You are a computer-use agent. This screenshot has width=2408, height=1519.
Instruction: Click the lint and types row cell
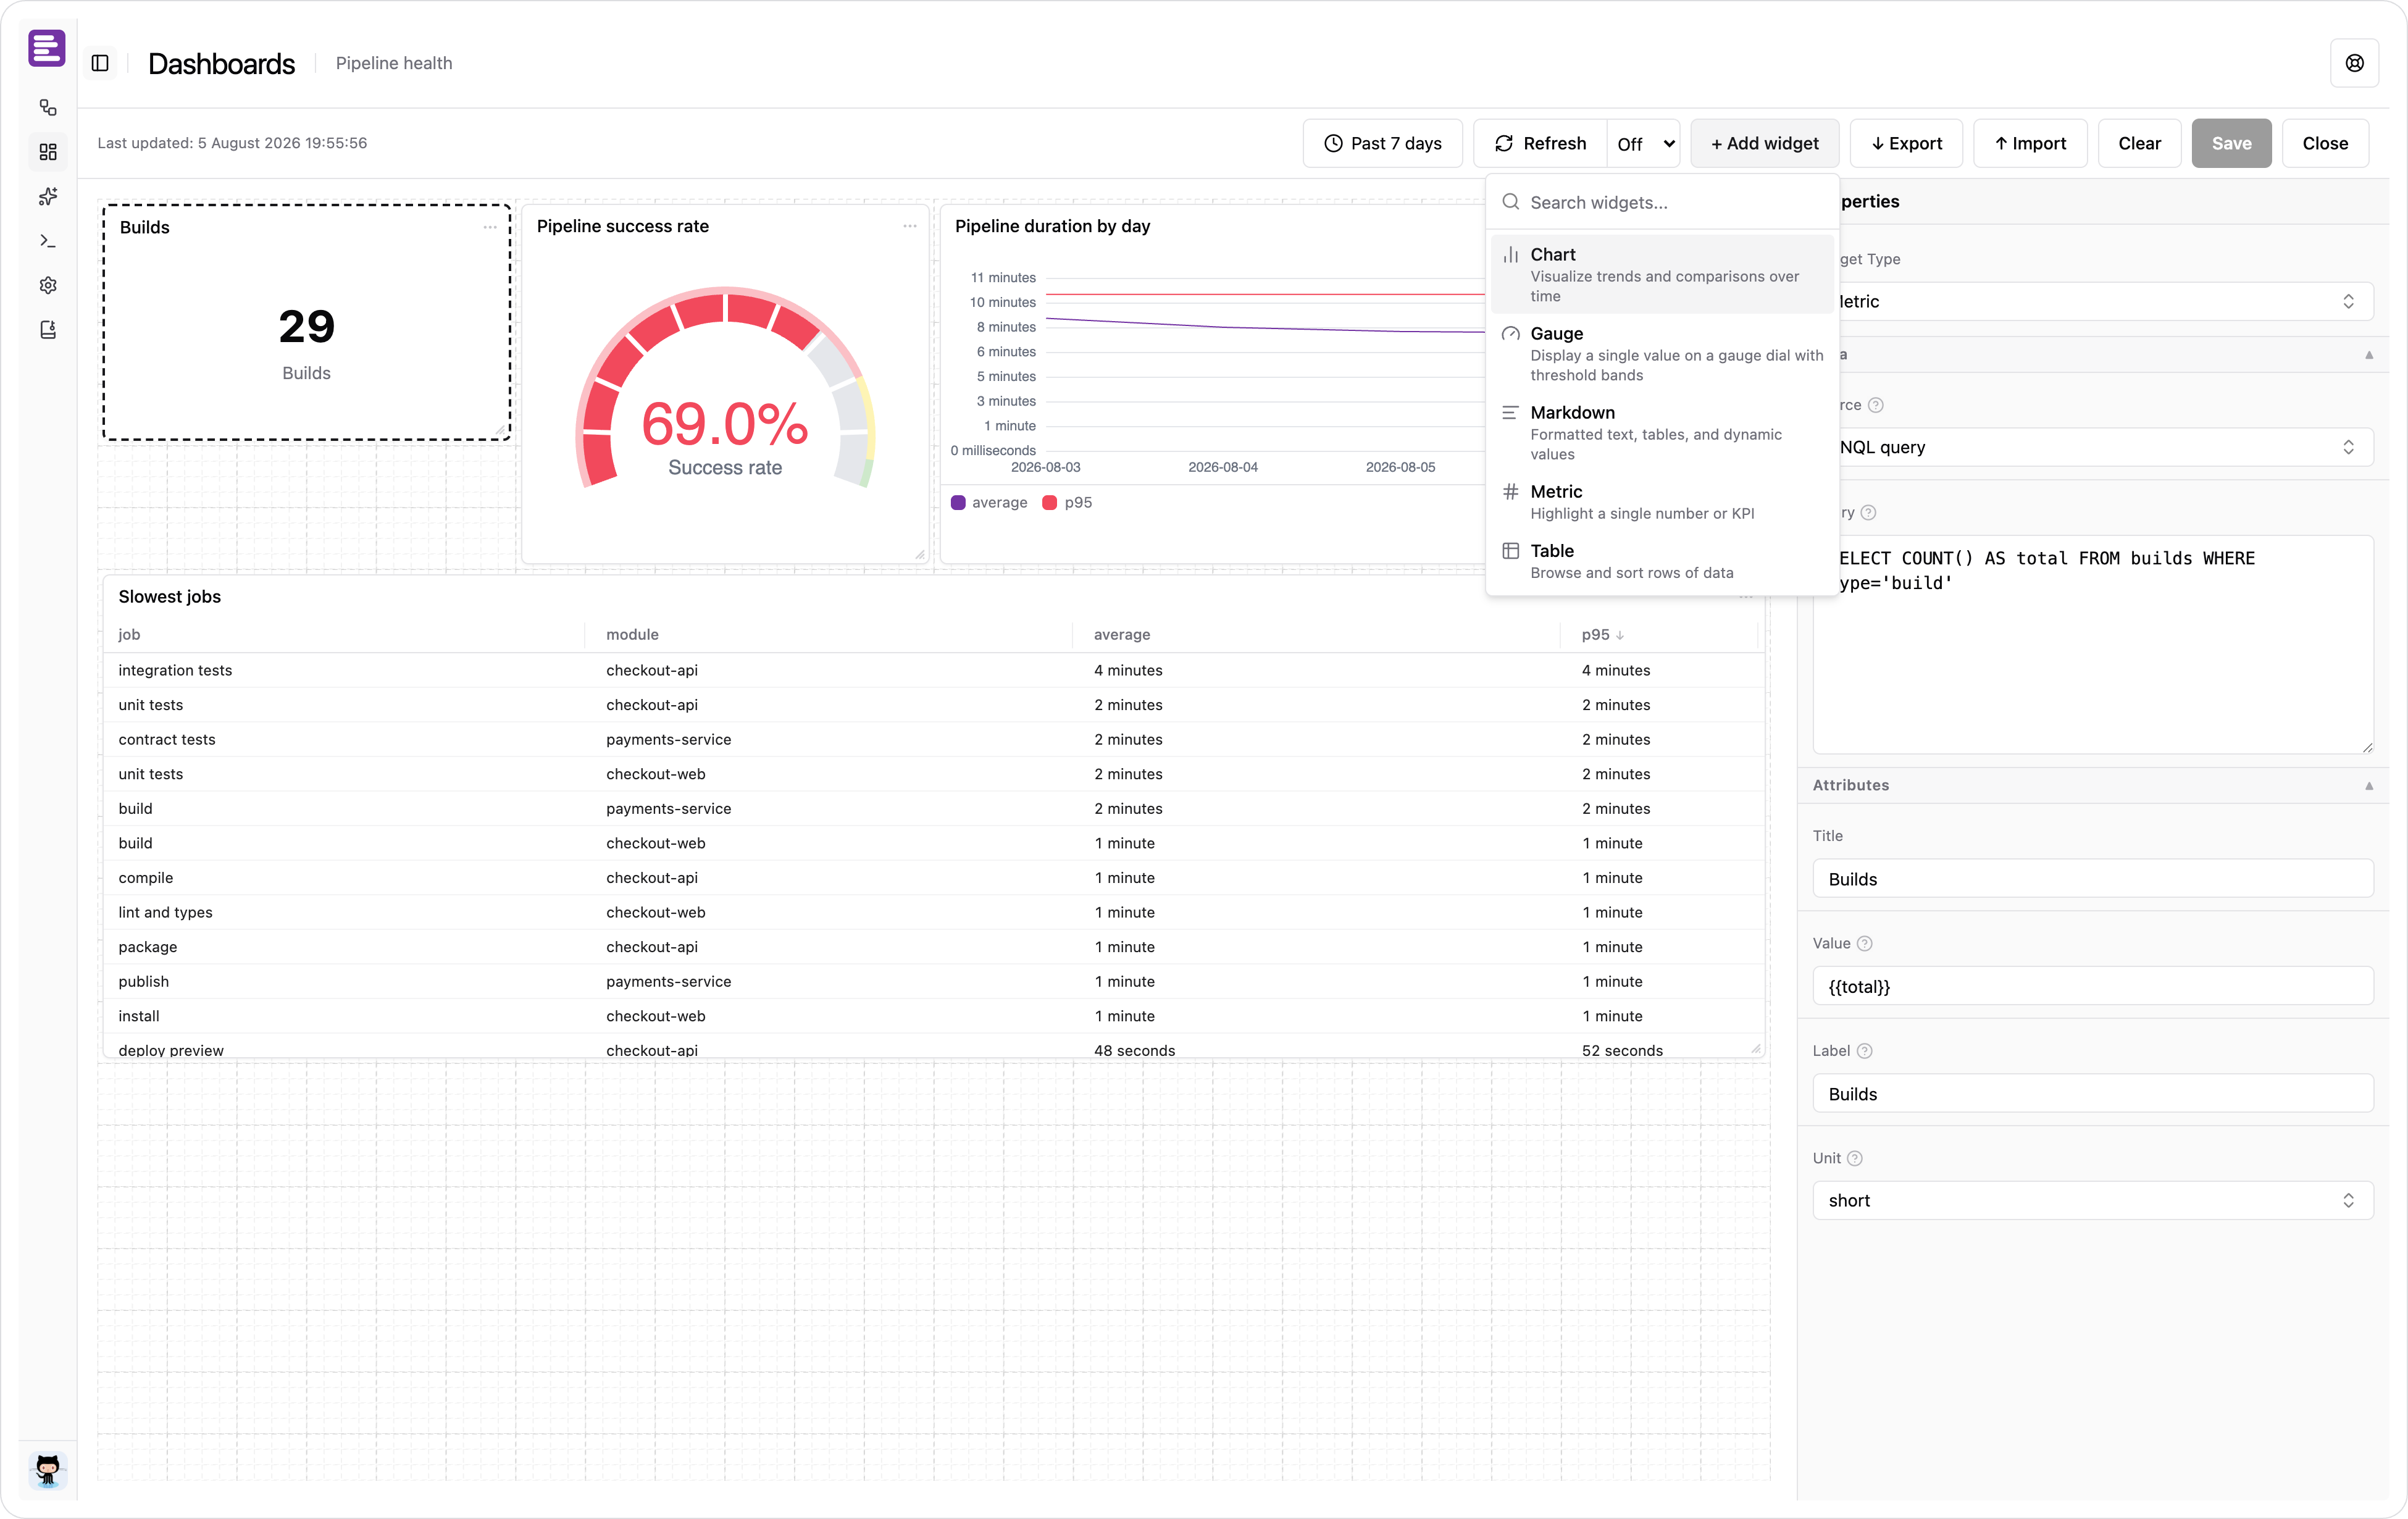(x=165, y=912)
